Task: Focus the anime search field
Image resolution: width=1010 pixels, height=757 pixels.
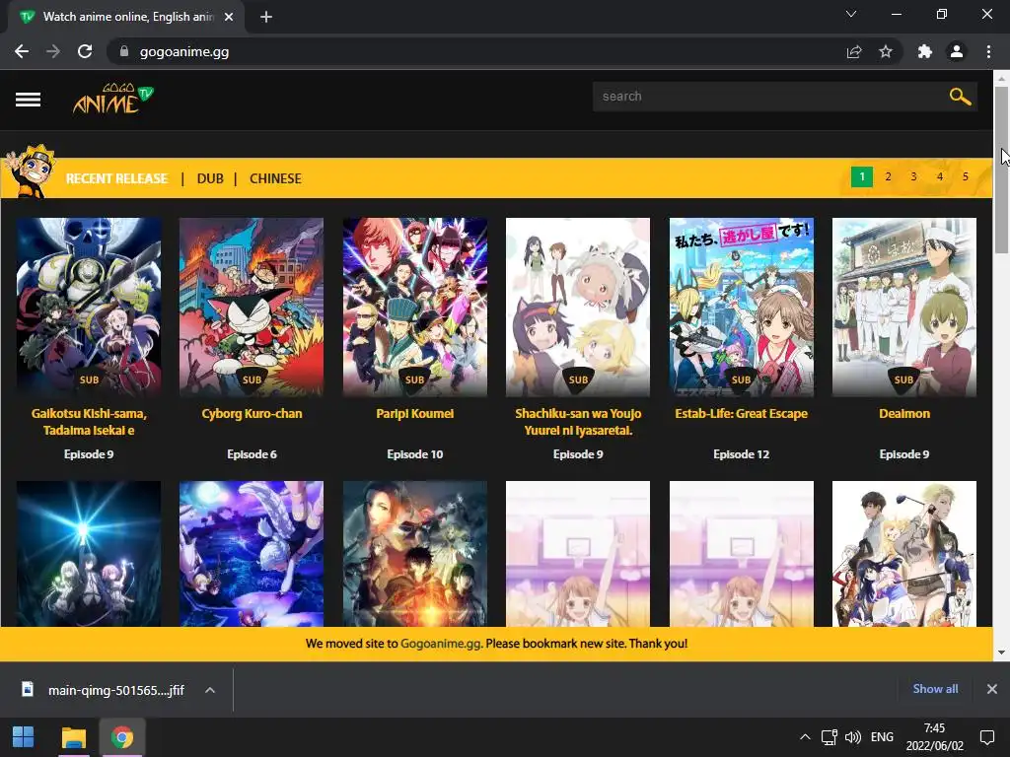Action: coord(769,97)
